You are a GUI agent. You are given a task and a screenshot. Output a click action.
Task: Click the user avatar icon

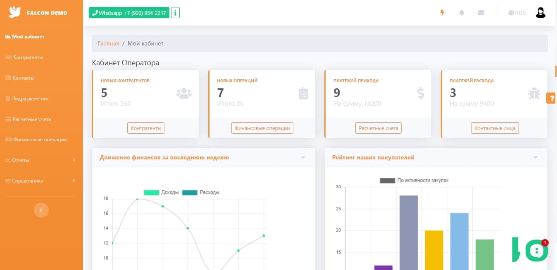[540, 13]
